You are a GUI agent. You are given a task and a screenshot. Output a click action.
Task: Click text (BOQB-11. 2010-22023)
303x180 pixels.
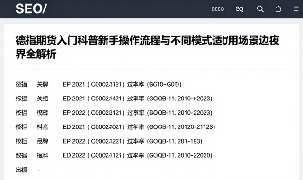pyautogui.click(x=179, y=113)
